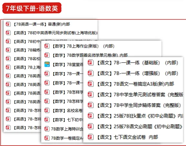Click PDF icon beside 【英语】7B精炼
The height and width of the screenshot is (146, 186).
click(x=8, y=50)
